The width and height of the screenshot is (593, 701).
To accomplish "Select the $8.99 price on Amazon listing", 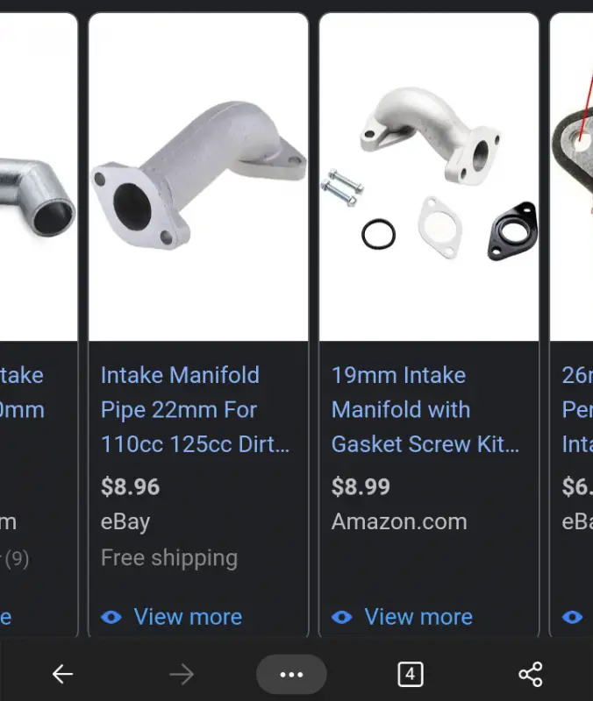I will tap(361, 487).
